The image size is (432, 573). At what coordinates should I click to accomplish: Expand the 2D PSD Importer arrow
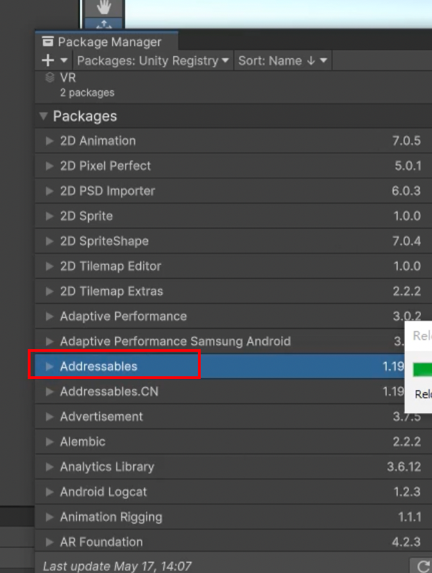[x=49, y=191]
